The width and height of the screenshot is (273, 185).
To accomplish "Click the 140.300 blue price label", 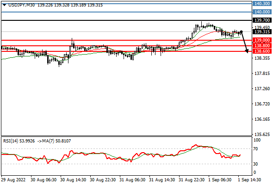I will 262,4.
